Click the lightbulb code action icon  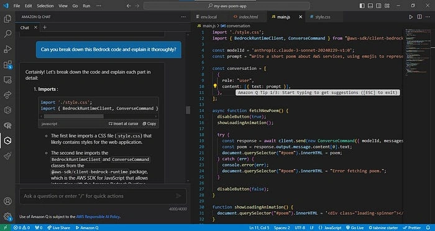click(x=215, y=86)
